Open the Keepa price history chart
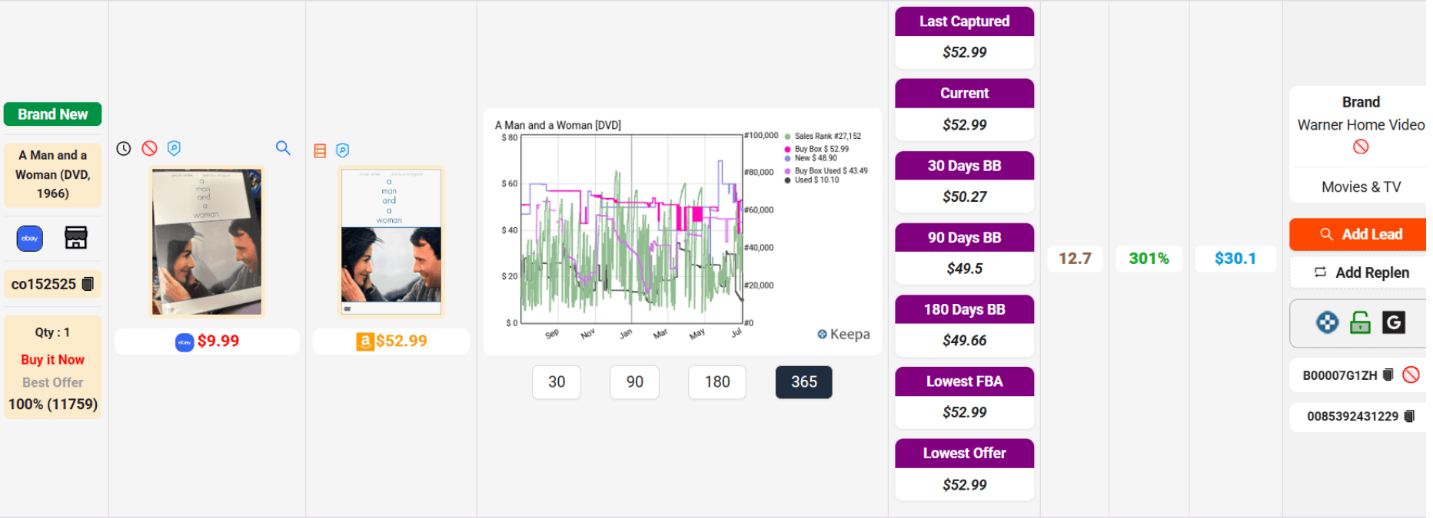Viewport: 1433px width, 518px height. (x=683, y=232)
